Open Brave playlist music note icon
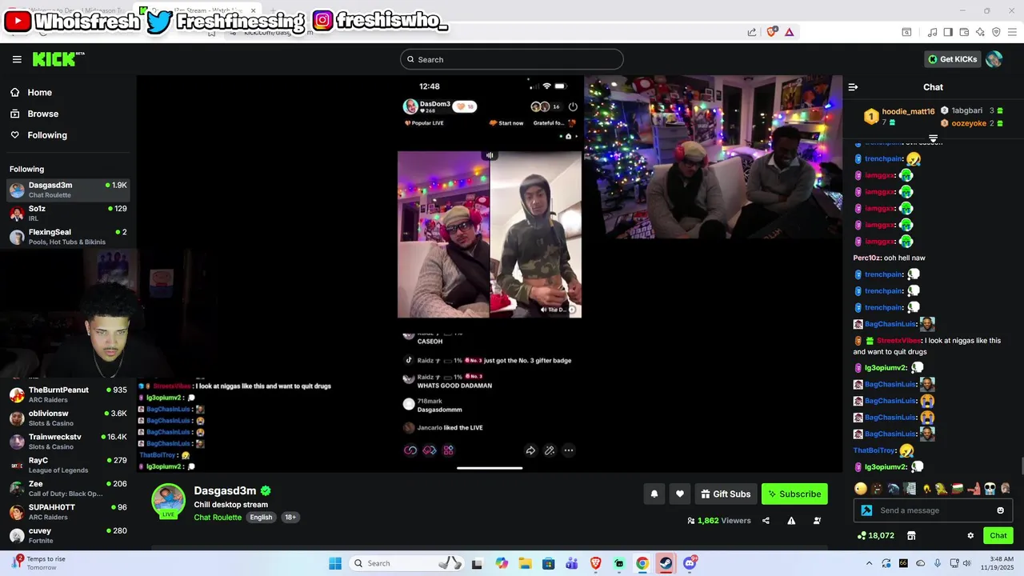 (933, 32)
